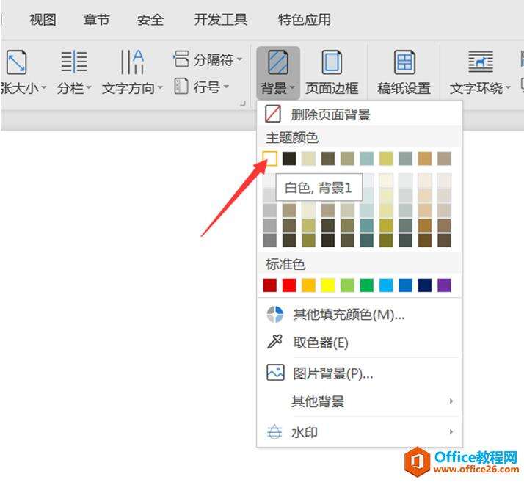Select the light blue standard color

[x=386, y=285]
